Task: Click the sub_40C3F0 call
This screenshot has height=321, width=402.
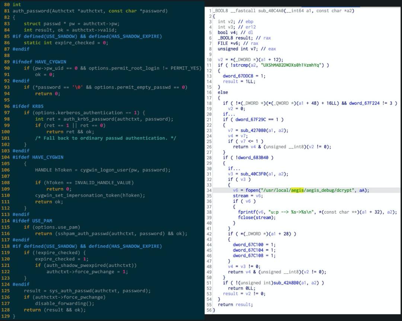Action: tap(253, 174)
